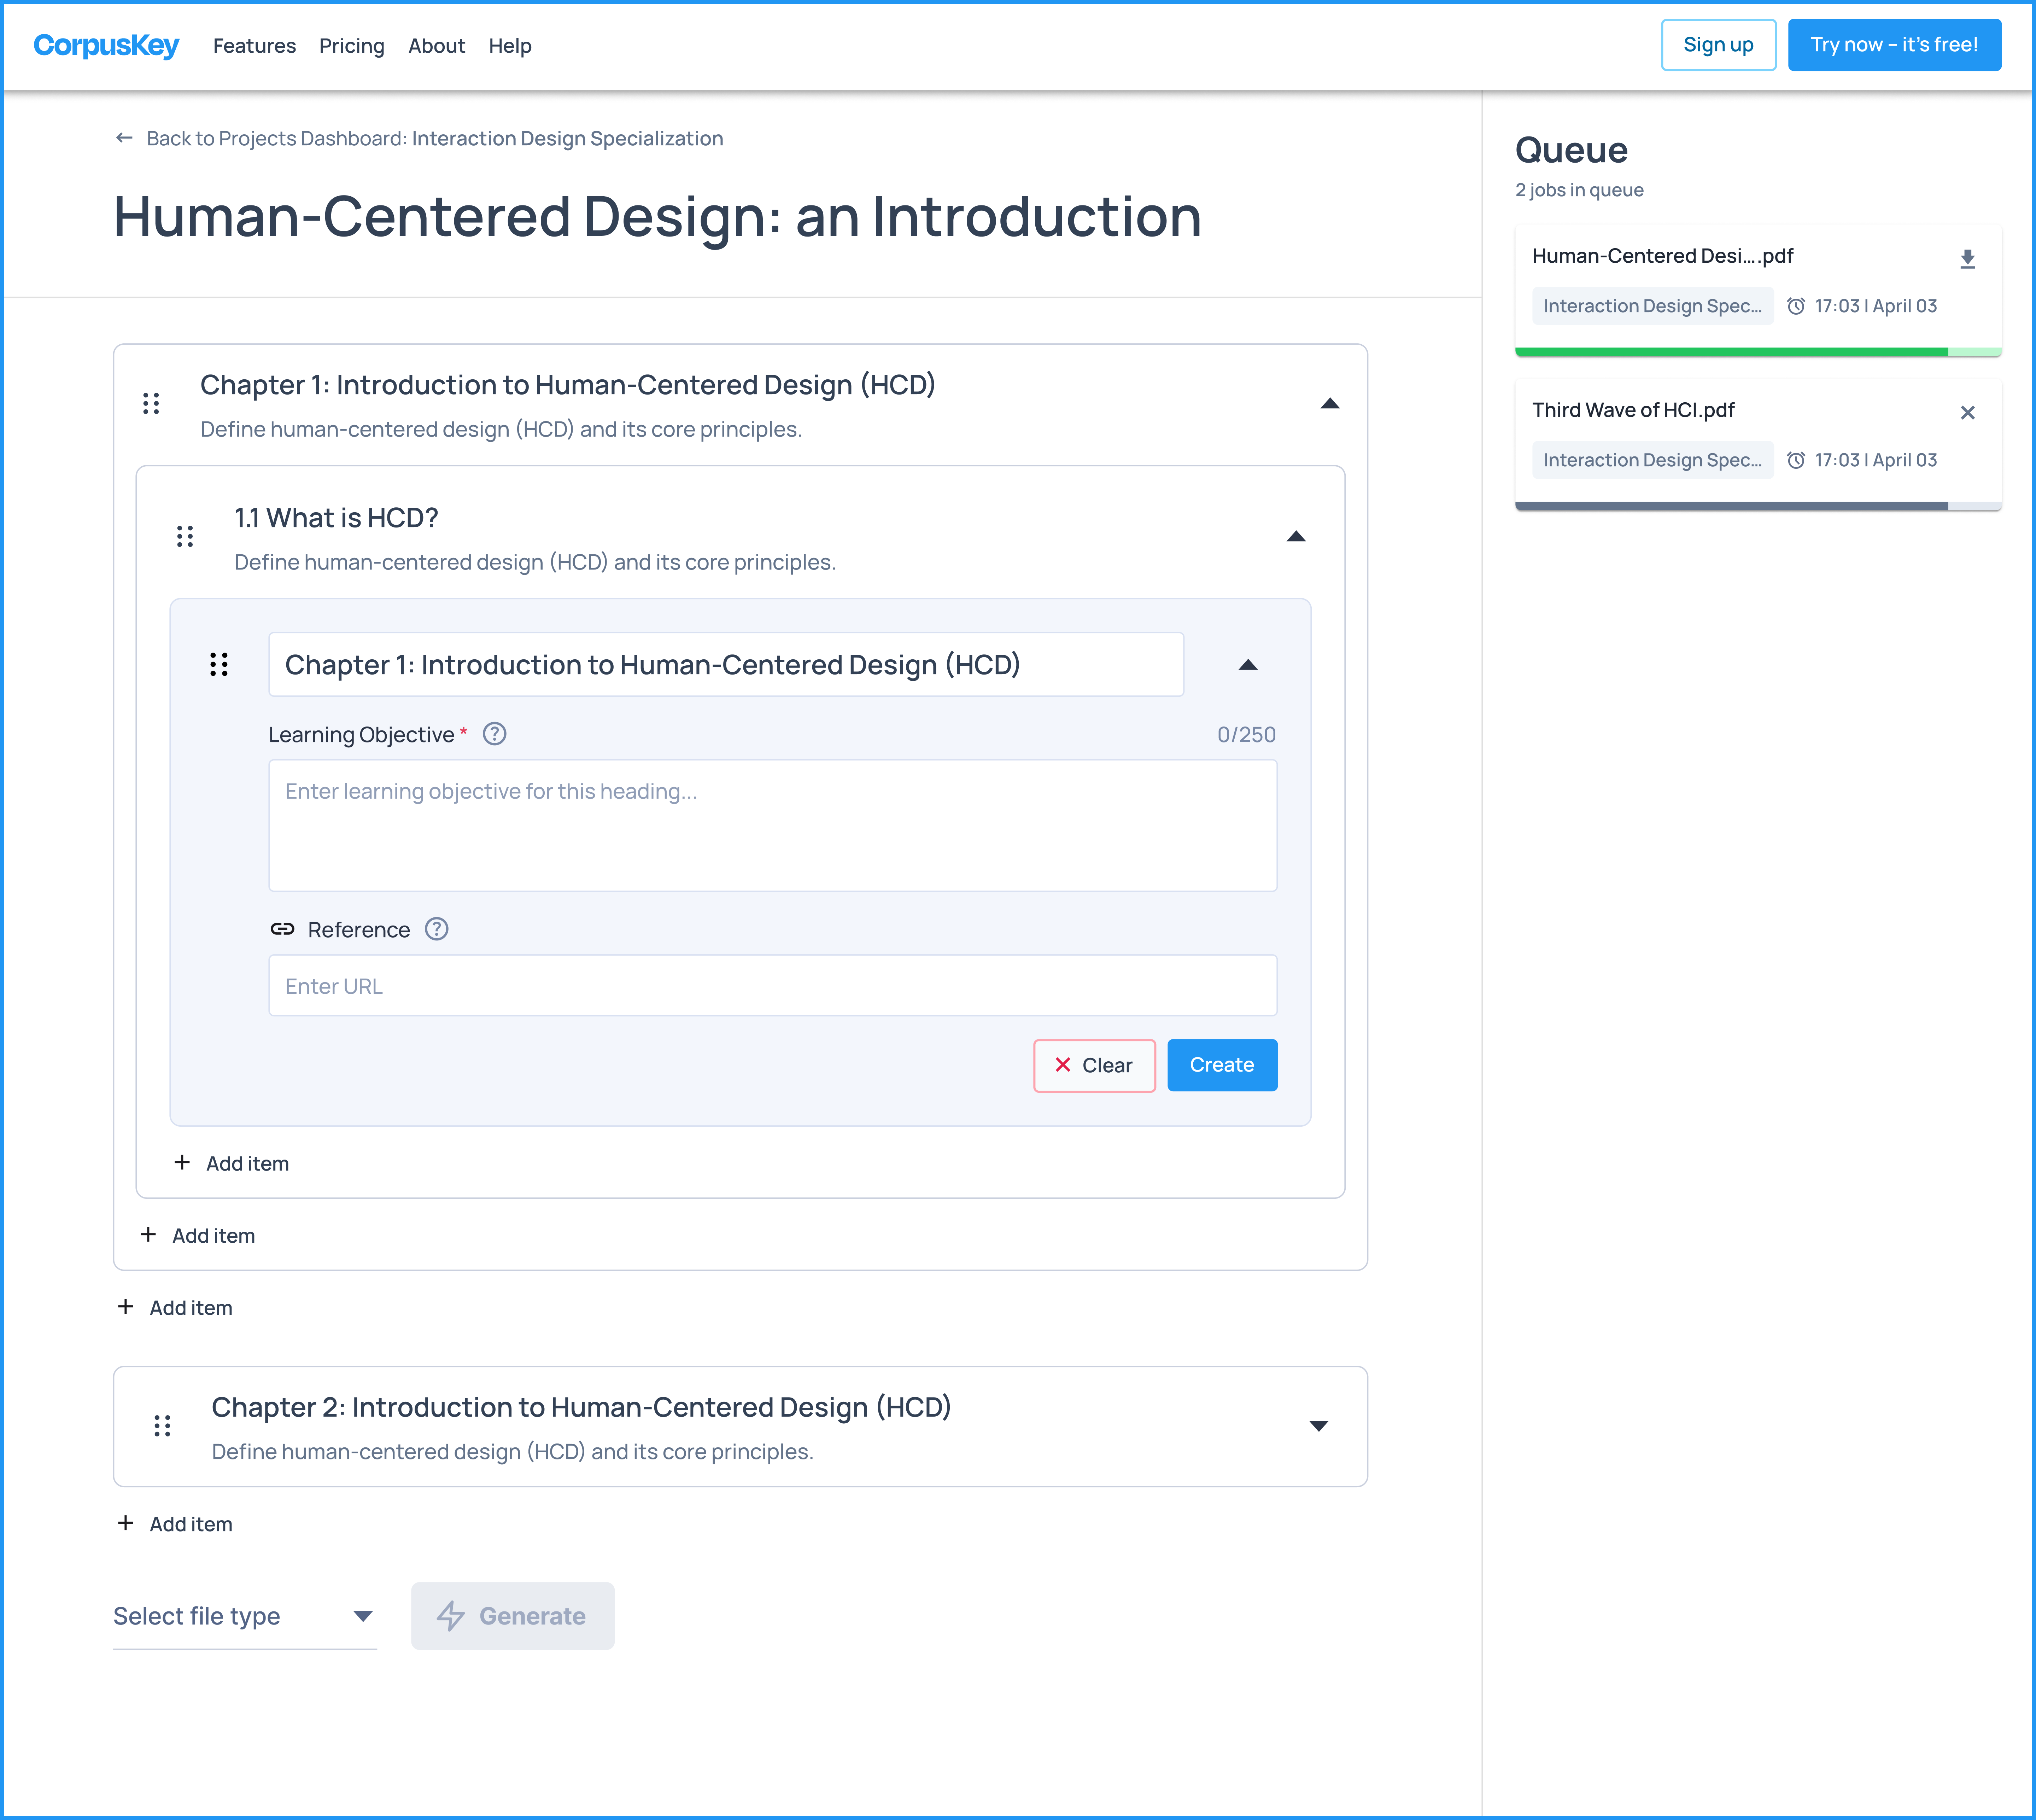Click the back arrow icon
The height and width of the screenshot is (1820, 2036).
(124, 138)
